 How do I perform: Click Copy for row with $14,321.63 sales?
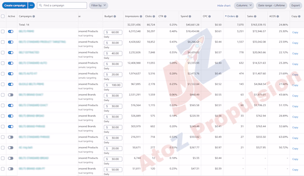tap(295, 64)
